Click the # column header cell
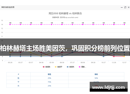This screenshot has height=94, width=130. point(18,74)
